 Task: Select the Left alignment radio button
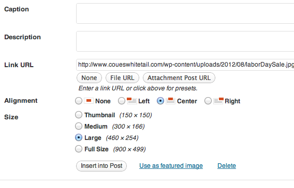click(x=122, y=101)
